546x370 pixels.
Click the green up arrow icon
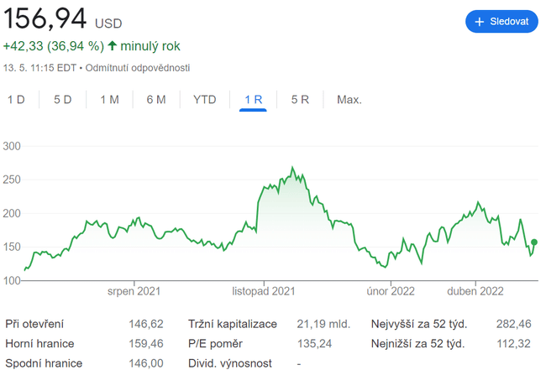point(113,46)
